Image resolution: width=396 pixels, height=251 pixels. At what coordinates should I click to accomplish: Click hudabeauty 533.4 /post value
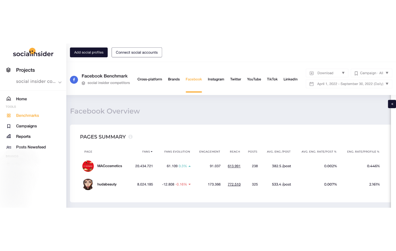tap(282, 184)
